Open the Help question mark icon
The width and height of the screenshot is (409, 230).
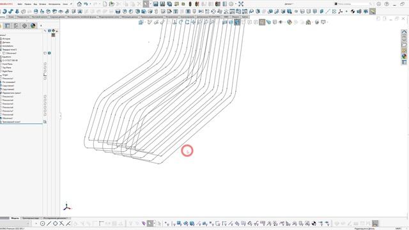(x=387, y=4)
